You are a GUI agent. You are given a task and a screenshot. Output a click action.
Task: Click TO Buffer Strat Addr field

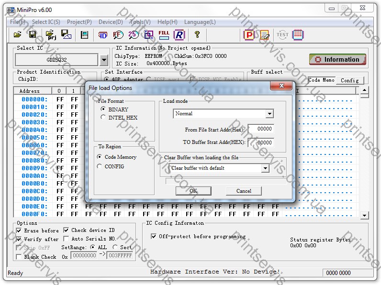[x=261, y=142]
